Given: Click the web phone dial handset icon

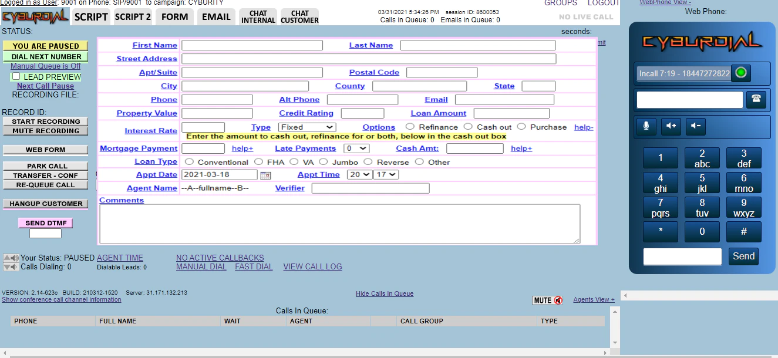Looking at the screenshot, I should click(756, 100).
